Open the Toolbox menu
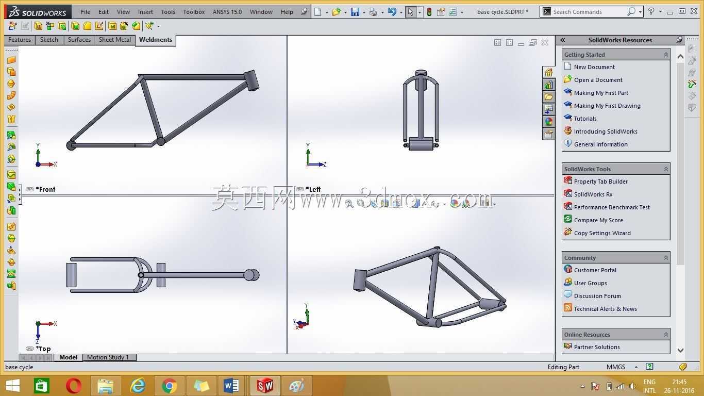The image size is (704, 396). [x=194, y=12]
